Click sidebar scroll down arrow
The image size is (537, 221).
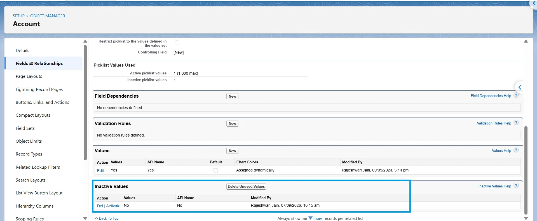click(85, 218)
